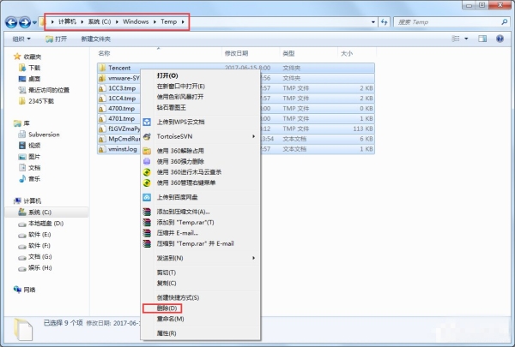Viewport: 515px width, 347px height.
Task: Choose 在新窗口中打开(E) from context menu
Action: coord(201,87)
